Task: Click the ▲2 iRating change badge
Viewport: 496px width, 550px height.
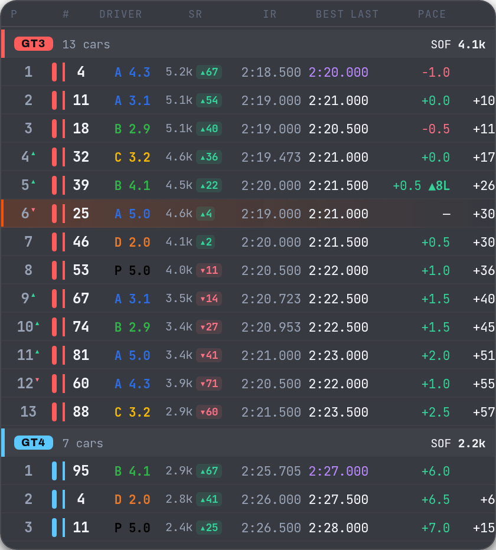Action: pyautogui.click(x=205, y=242)
